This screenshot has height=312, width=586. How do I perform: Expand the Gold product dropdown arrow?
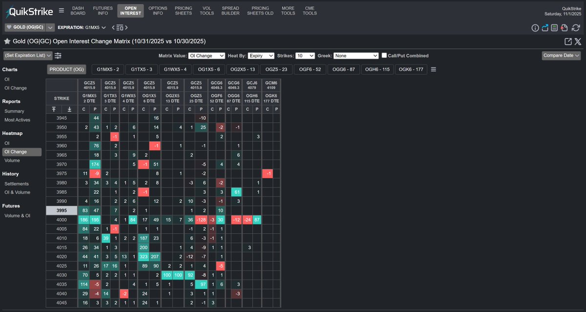50,27
